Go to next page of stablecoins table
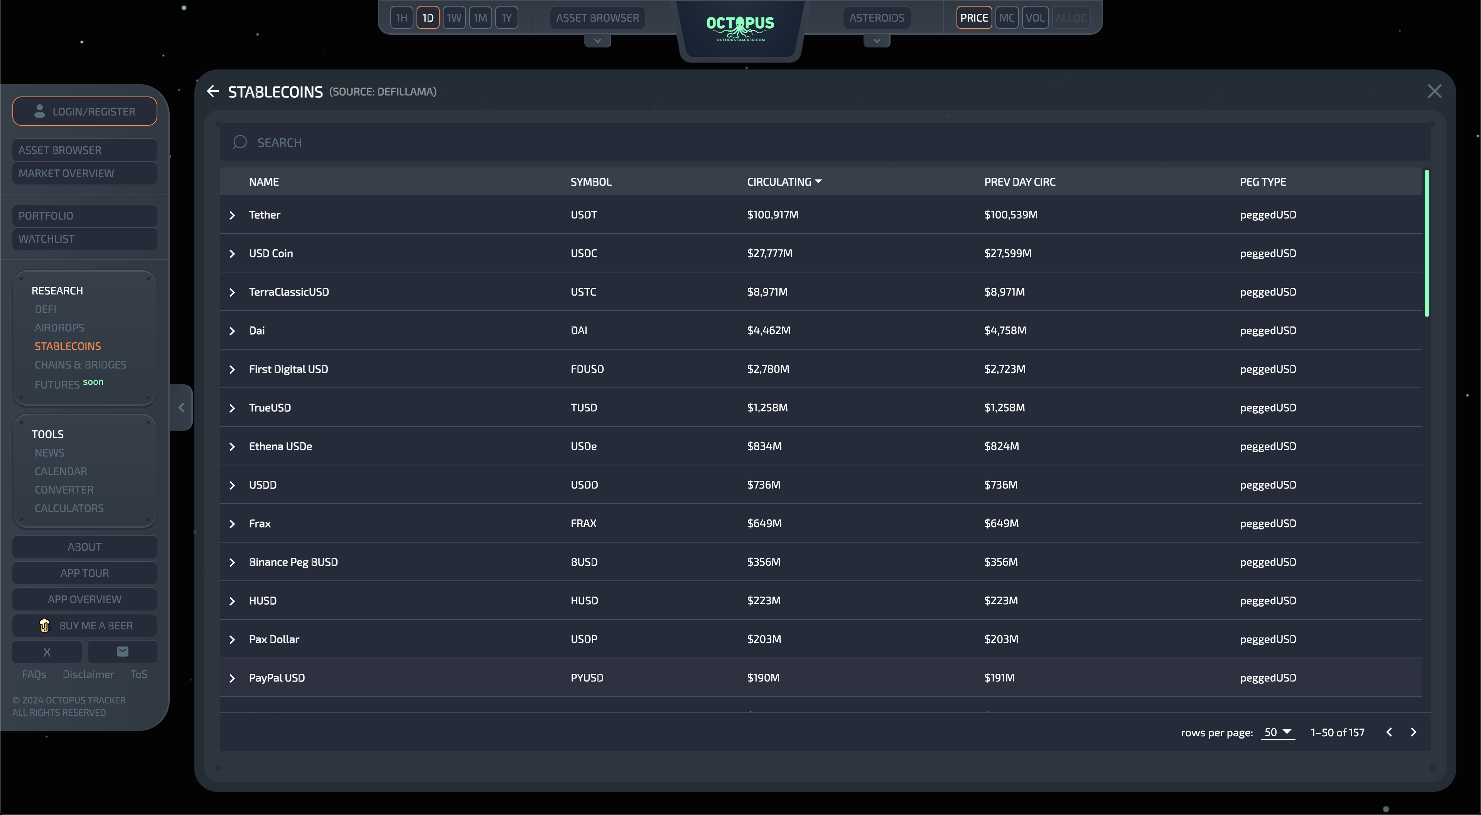Viewport: 1481px width, 815px height. 1414,732
